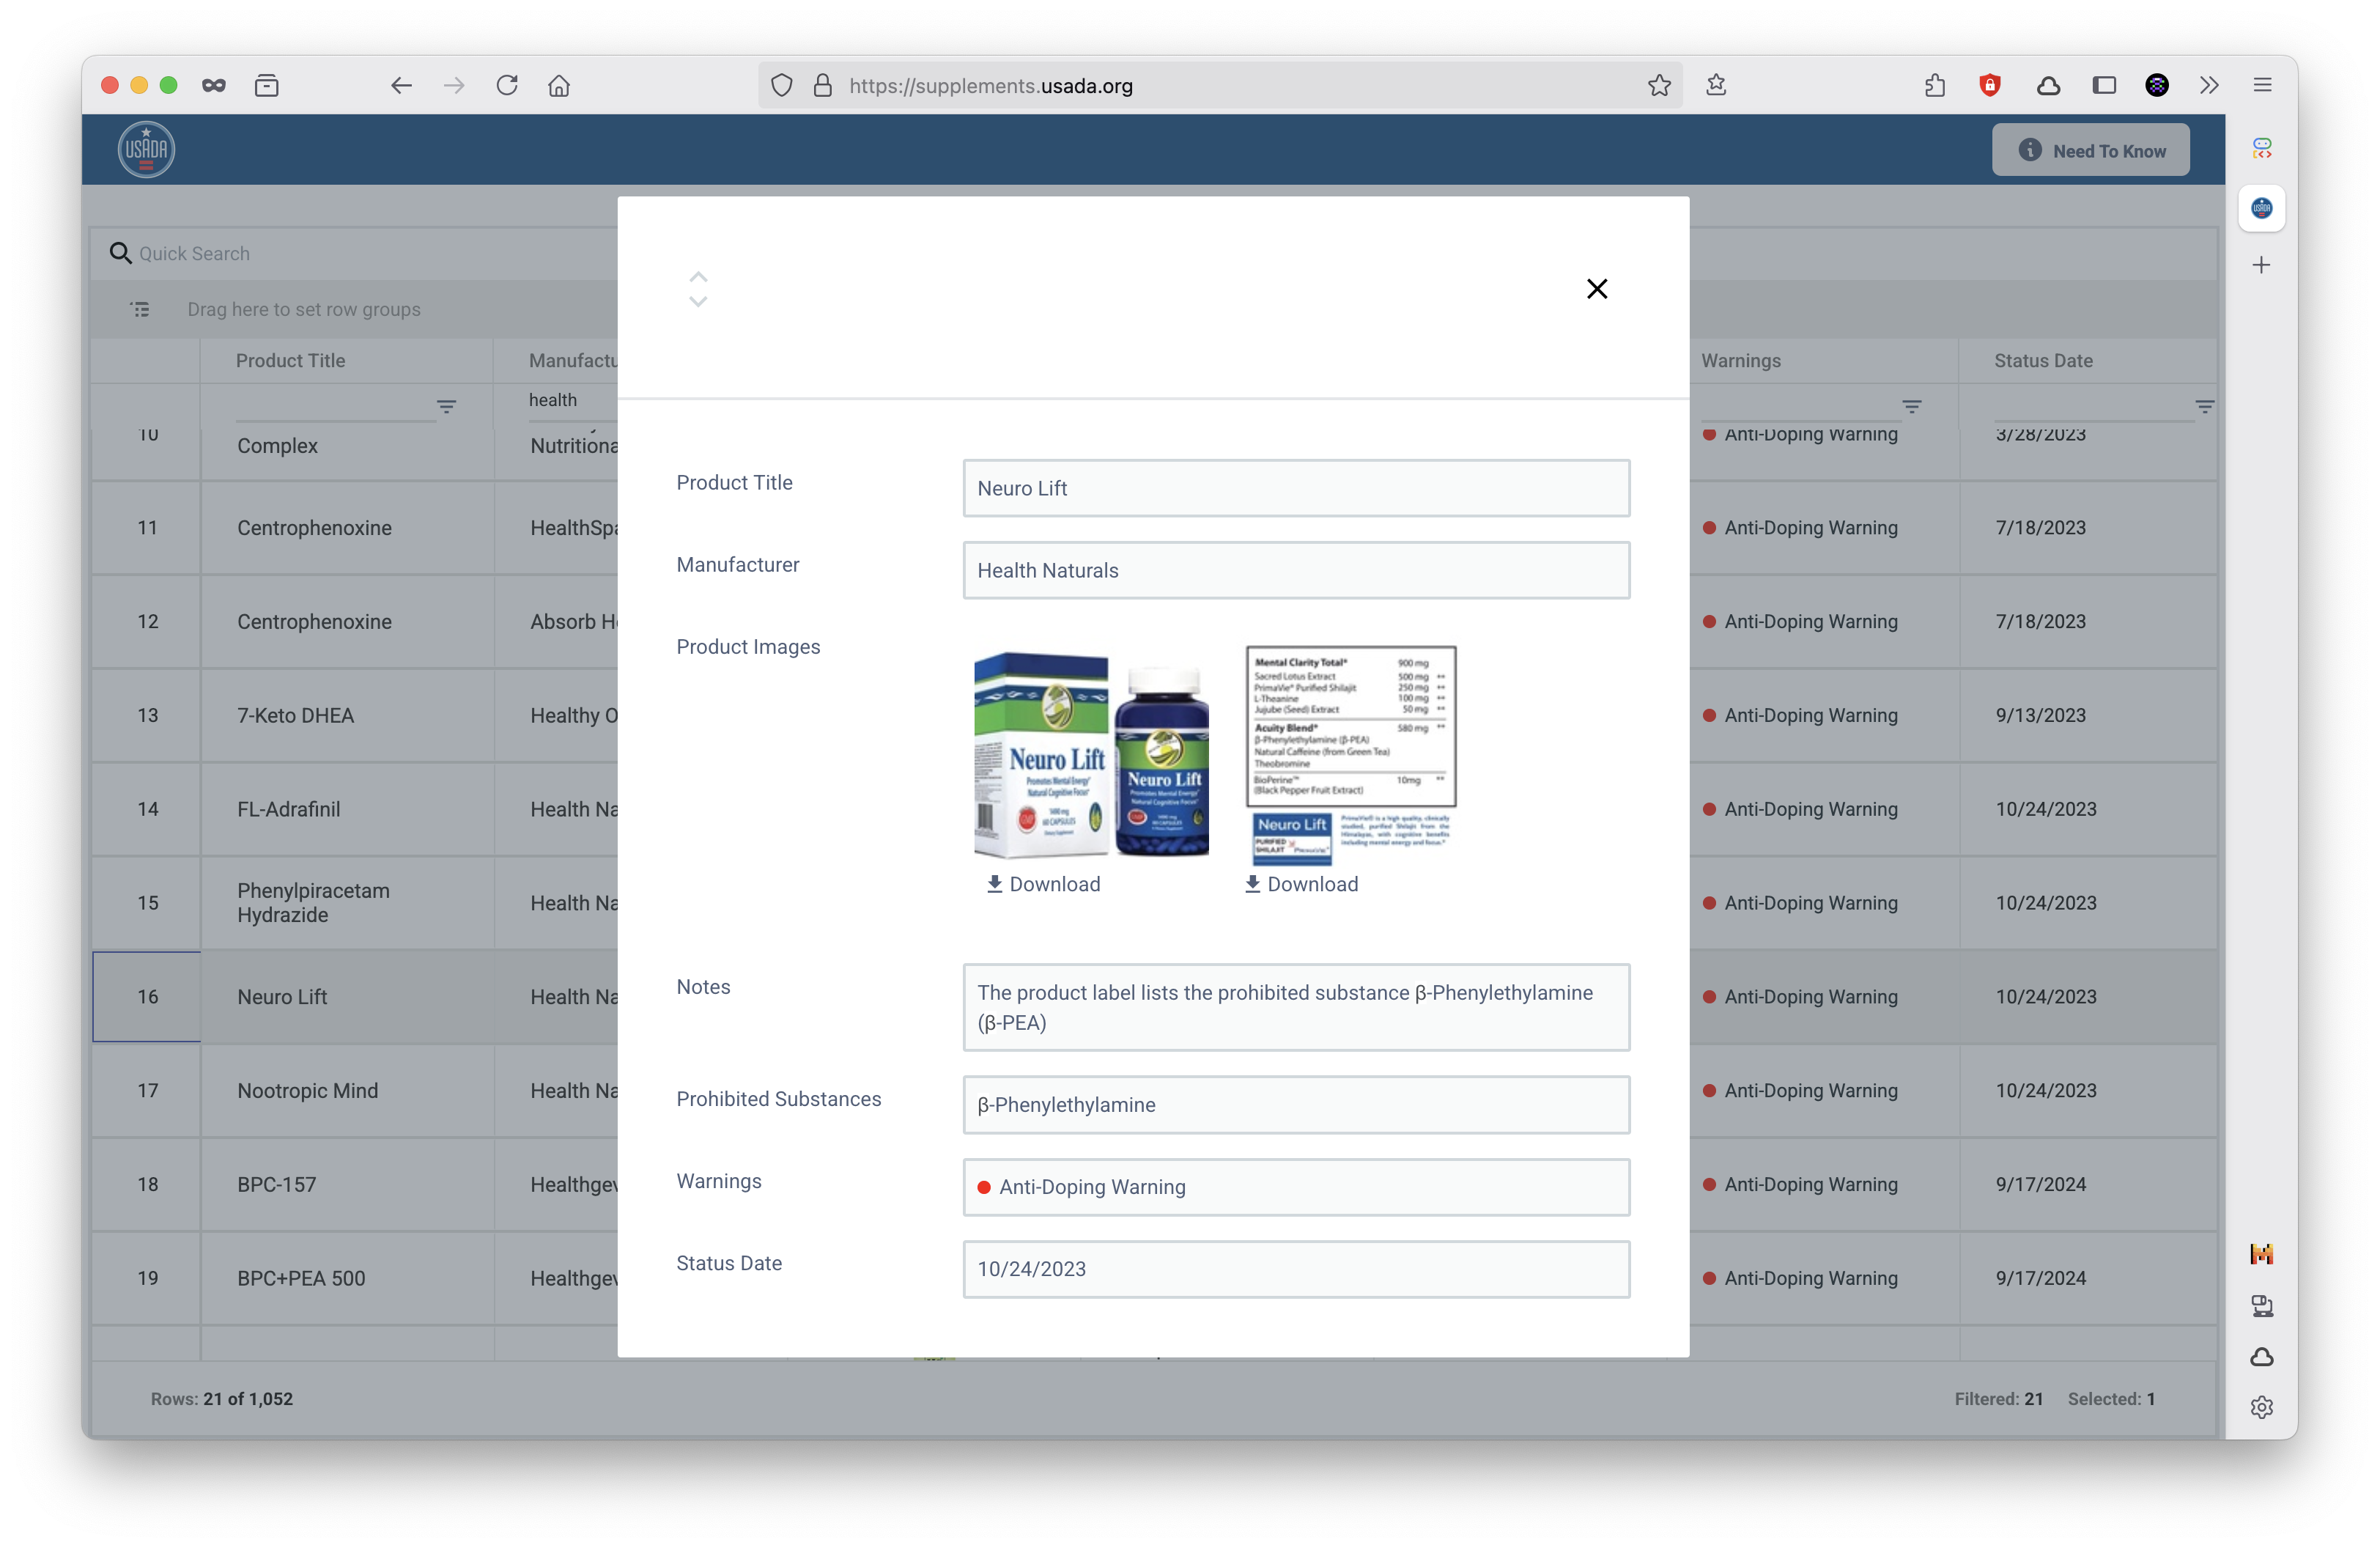2380x1548 pixels.
Task: Go to next record with down chevron
Action: [x=698, y=302]
